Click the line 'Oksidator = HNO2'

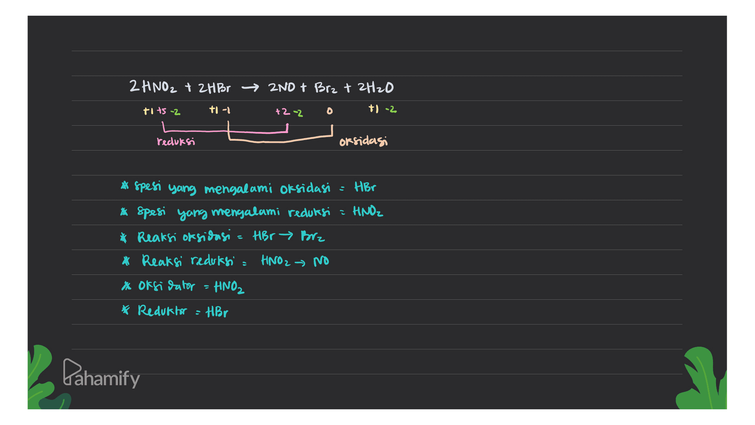click(x=183, y=286)
